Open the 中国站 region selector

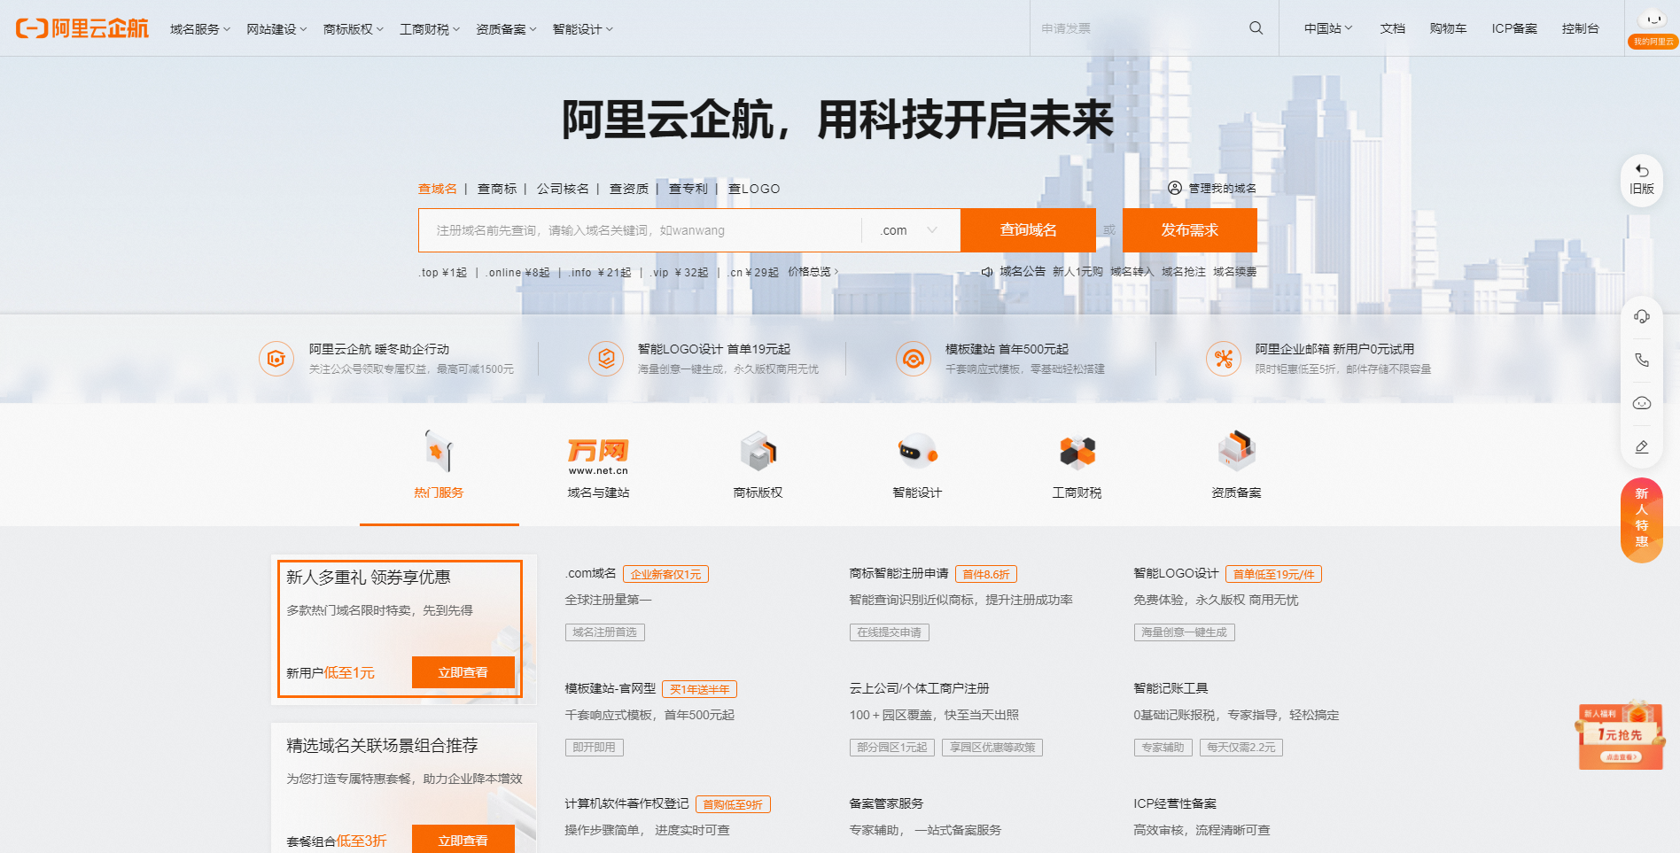tap(1326, 27)
